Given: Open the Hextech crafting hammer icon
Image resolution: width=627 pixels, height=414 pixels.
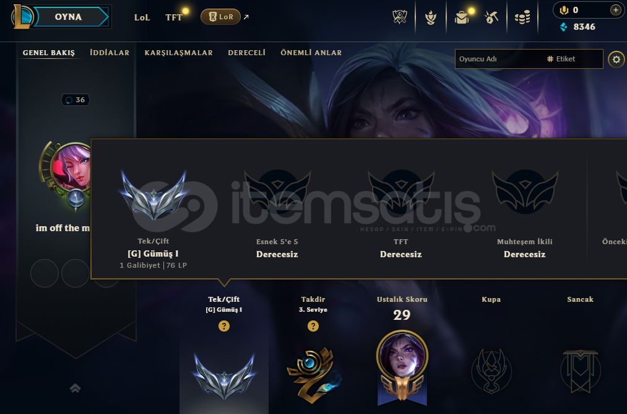Looking at the screenshot, I should point(491,17).
